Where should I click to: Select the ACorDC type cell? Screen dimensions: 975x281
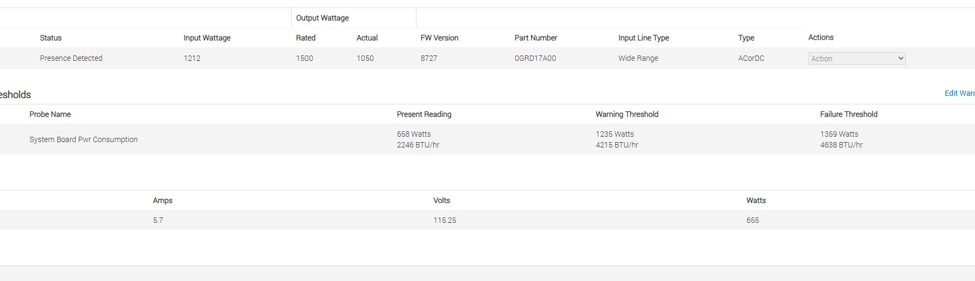751,58
